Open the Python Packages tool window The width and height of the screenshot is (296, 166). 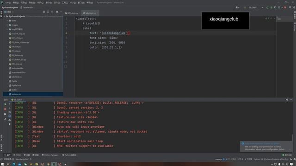tap(50, 155)
